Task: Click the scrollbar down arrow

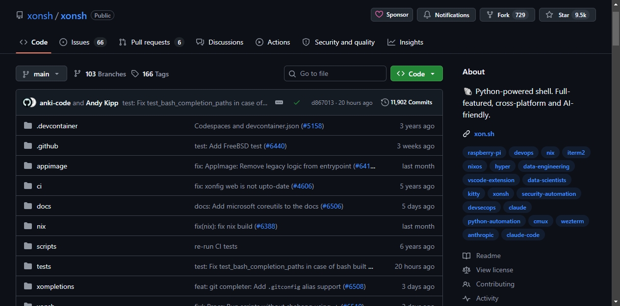Action: [x=616, y=302]
